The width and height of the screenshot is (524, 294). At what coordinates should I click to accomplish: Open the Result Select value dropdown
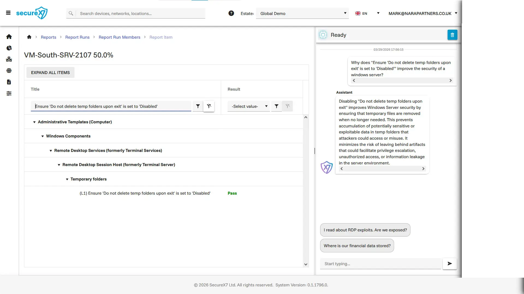[249, 106]
